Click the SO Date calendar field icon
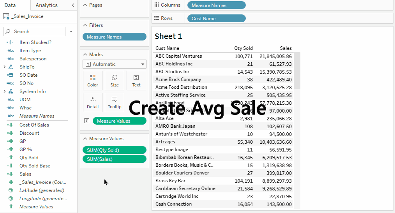Image resolution: width=395 pixels, height=213 pixels. 11,75
